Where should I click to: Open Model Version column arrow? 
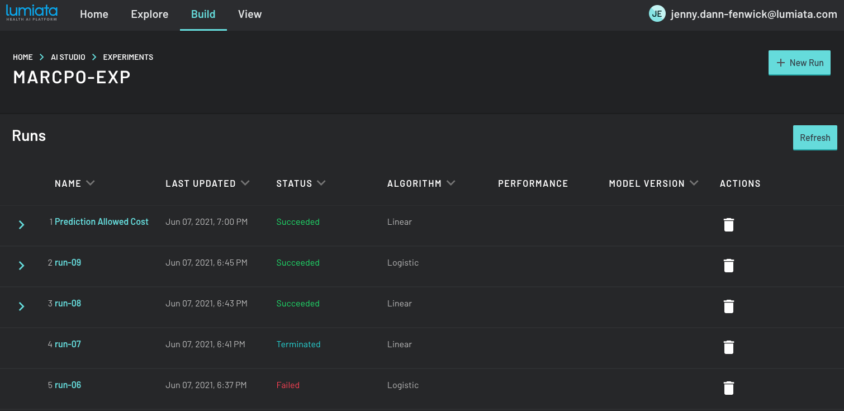[694, 183]
